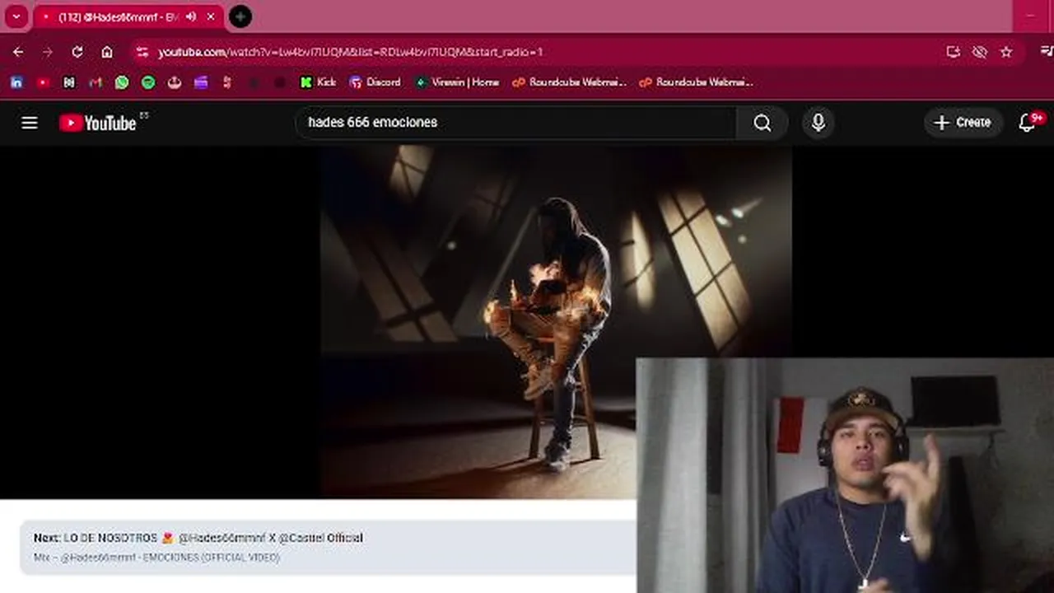Bookmark this page with the star
This screenshot has width=1054, height=593.
point(1005,52)
